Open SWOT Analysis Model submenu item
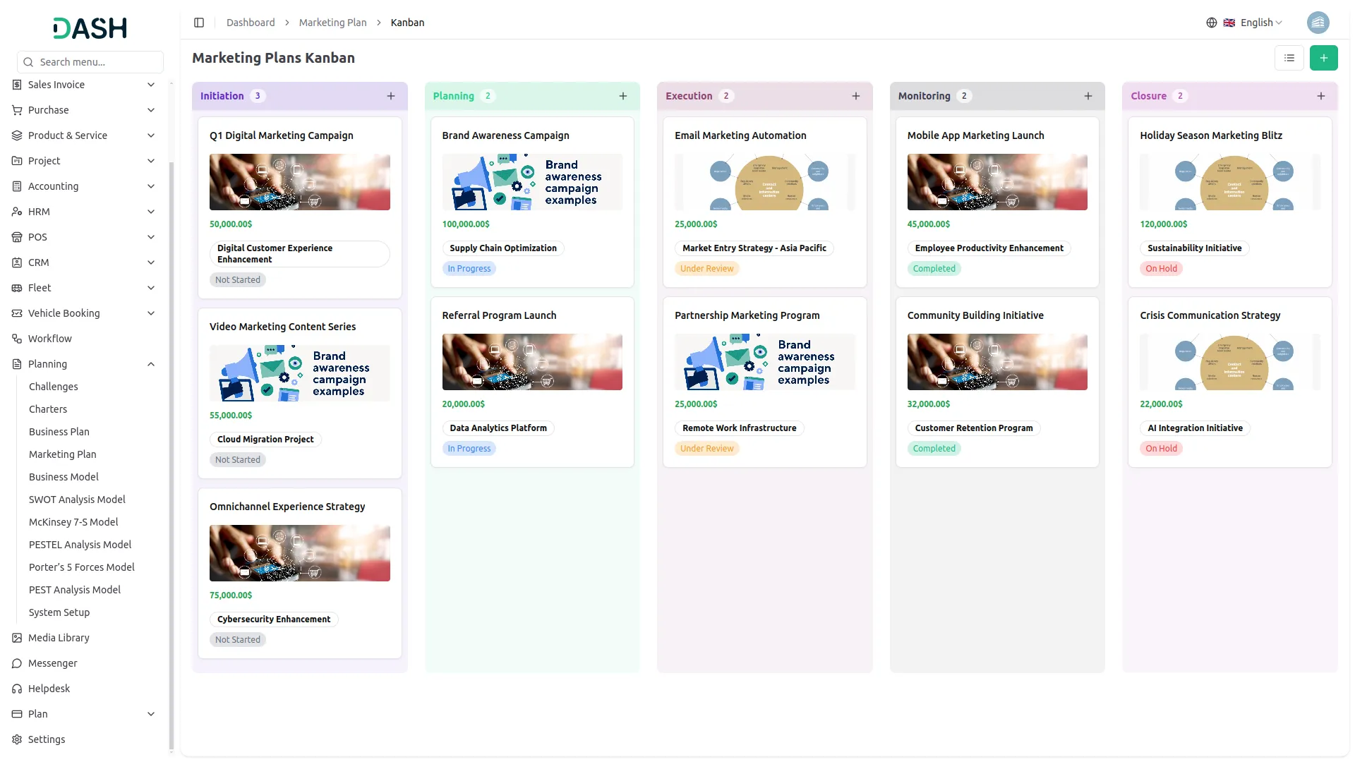This screenshot has height=762, width=1355. (77, 500)
